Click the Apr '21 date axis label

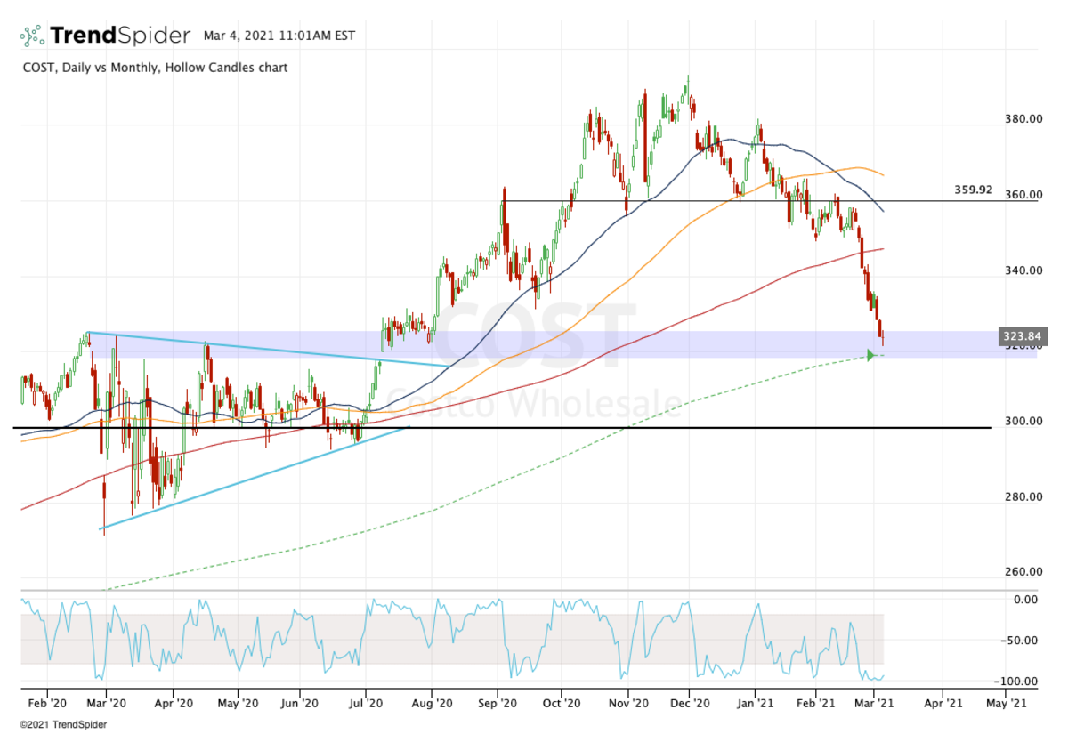click(943, 703)
